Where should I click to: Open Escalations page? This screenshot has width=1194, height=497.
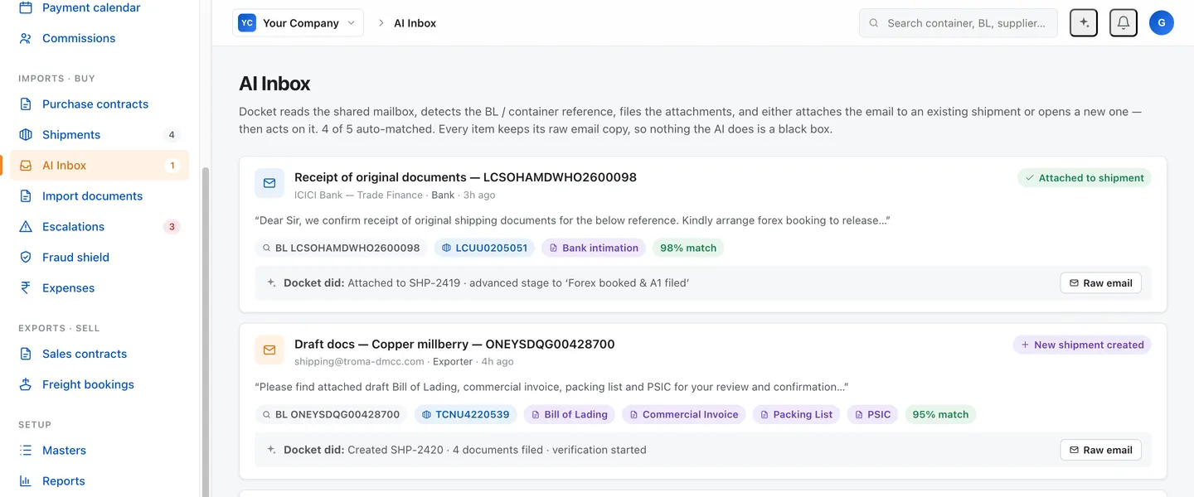pos(99,226)
